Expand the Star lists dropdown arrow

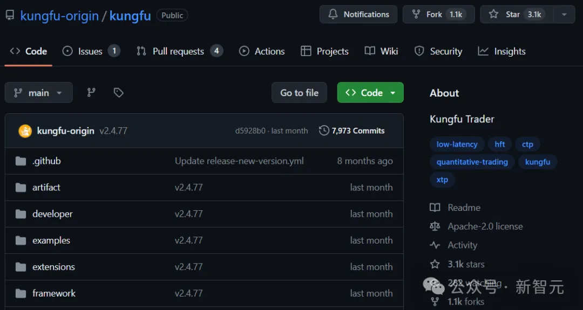pyautogui.click(x=564, y=15)
